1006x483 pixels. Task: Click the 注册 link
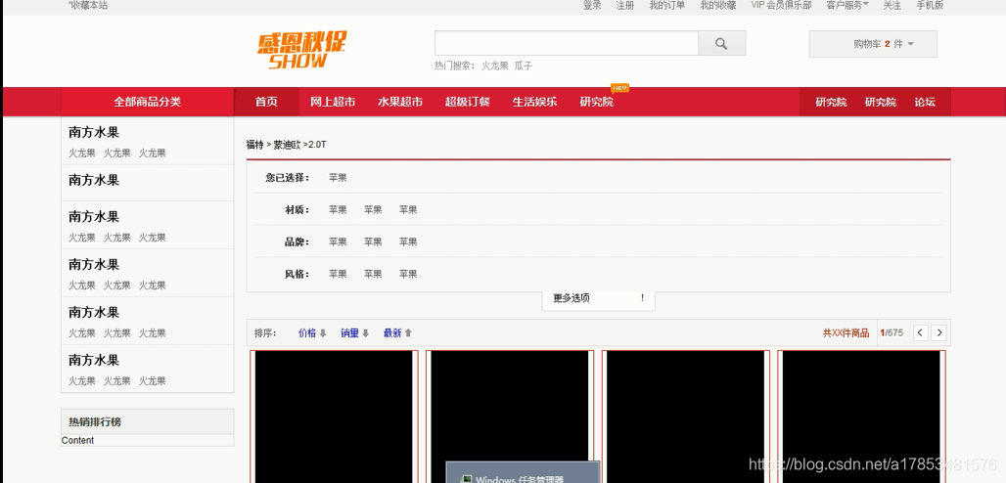pos(625,5)
